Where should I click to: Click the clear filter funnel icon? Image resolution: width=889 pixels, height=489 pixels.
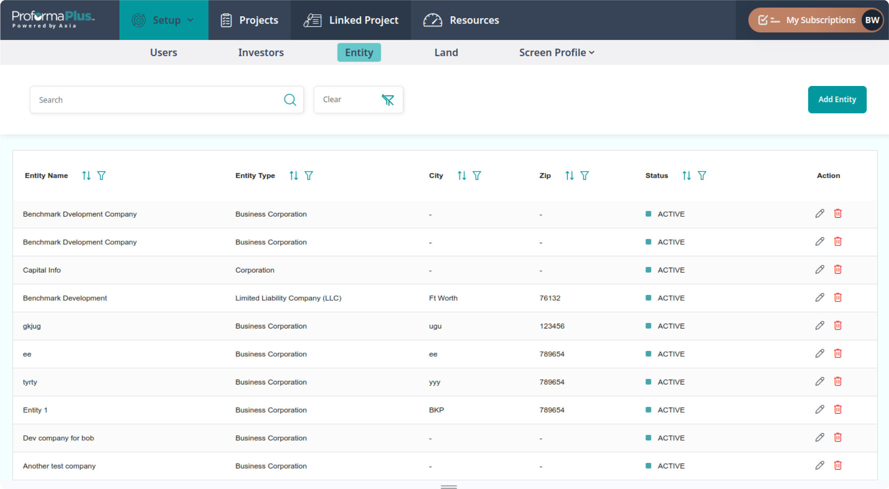click(x=388, y=100)
